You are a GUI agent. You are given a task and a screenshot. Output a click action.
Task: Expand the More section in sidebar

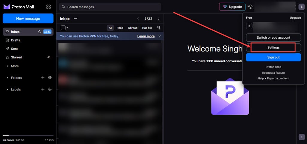[x=7, y=66]
